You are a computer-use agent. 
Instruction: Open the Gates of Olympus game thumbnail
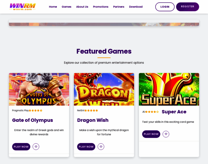click(39, 89)
